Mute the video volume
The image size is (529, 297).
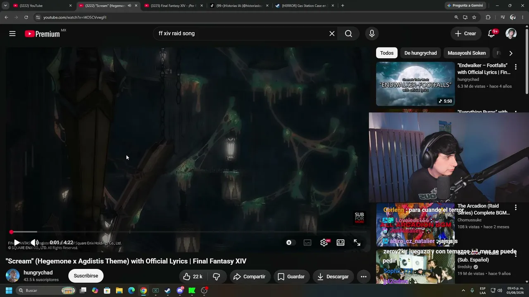[x=35, y=243]
